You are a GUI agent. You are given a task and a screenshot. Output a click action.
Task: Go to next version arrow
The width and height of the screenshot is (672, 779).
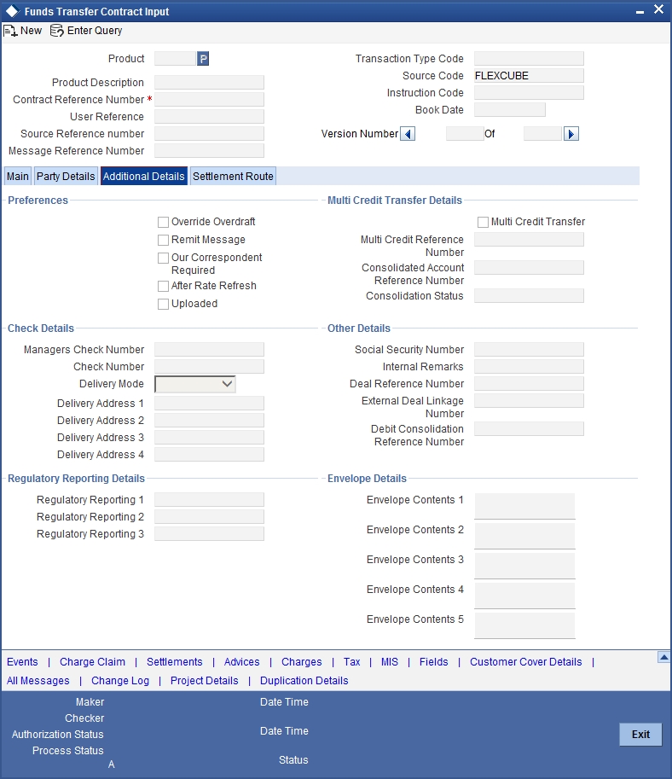coord(571,134)
